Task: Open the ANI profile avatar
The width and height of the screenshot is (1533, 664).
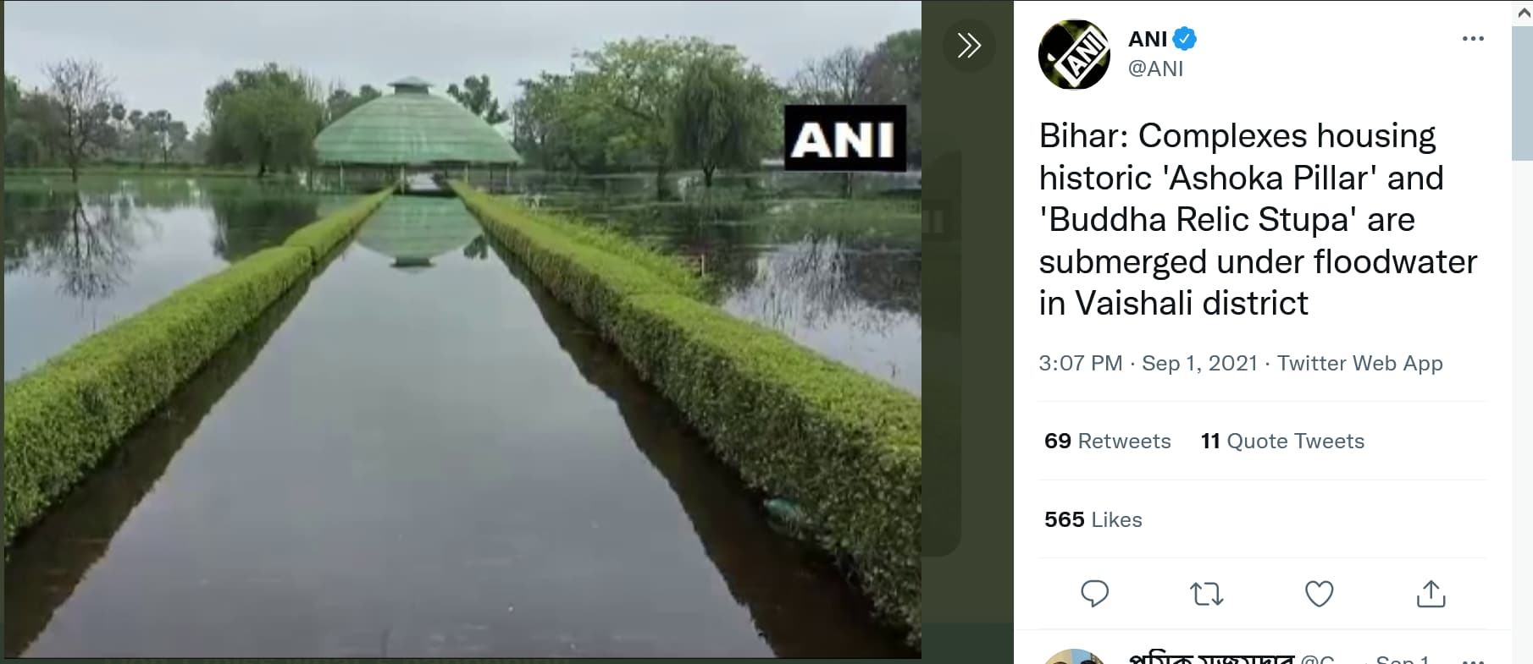Action: pyautogui.click(x=1074, y=54)
